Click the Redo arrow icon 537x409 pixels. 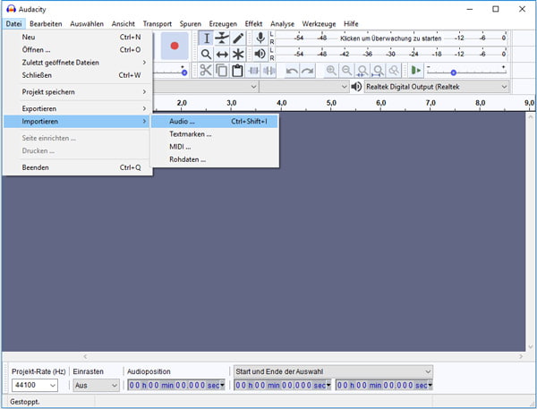[308, 71]
